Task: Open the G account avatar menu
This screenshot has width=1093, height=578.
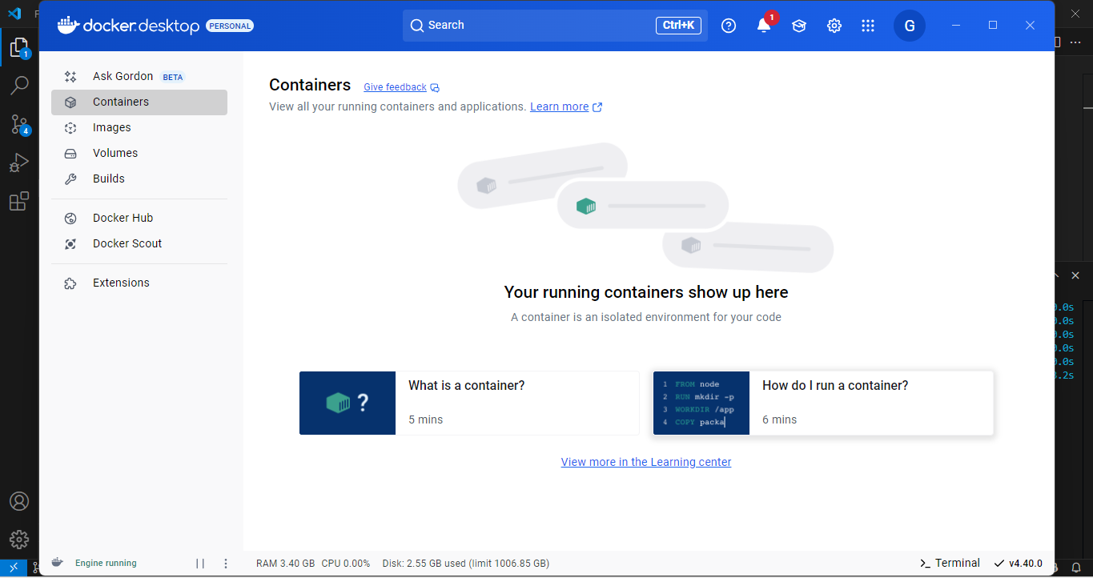Action: pos(910,26)
